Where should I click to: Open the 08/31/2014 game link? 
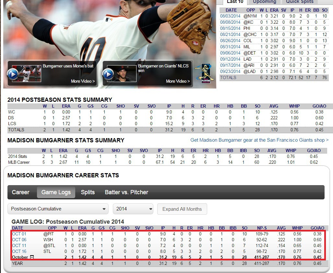pyautogui.click(x=230, y=47)
